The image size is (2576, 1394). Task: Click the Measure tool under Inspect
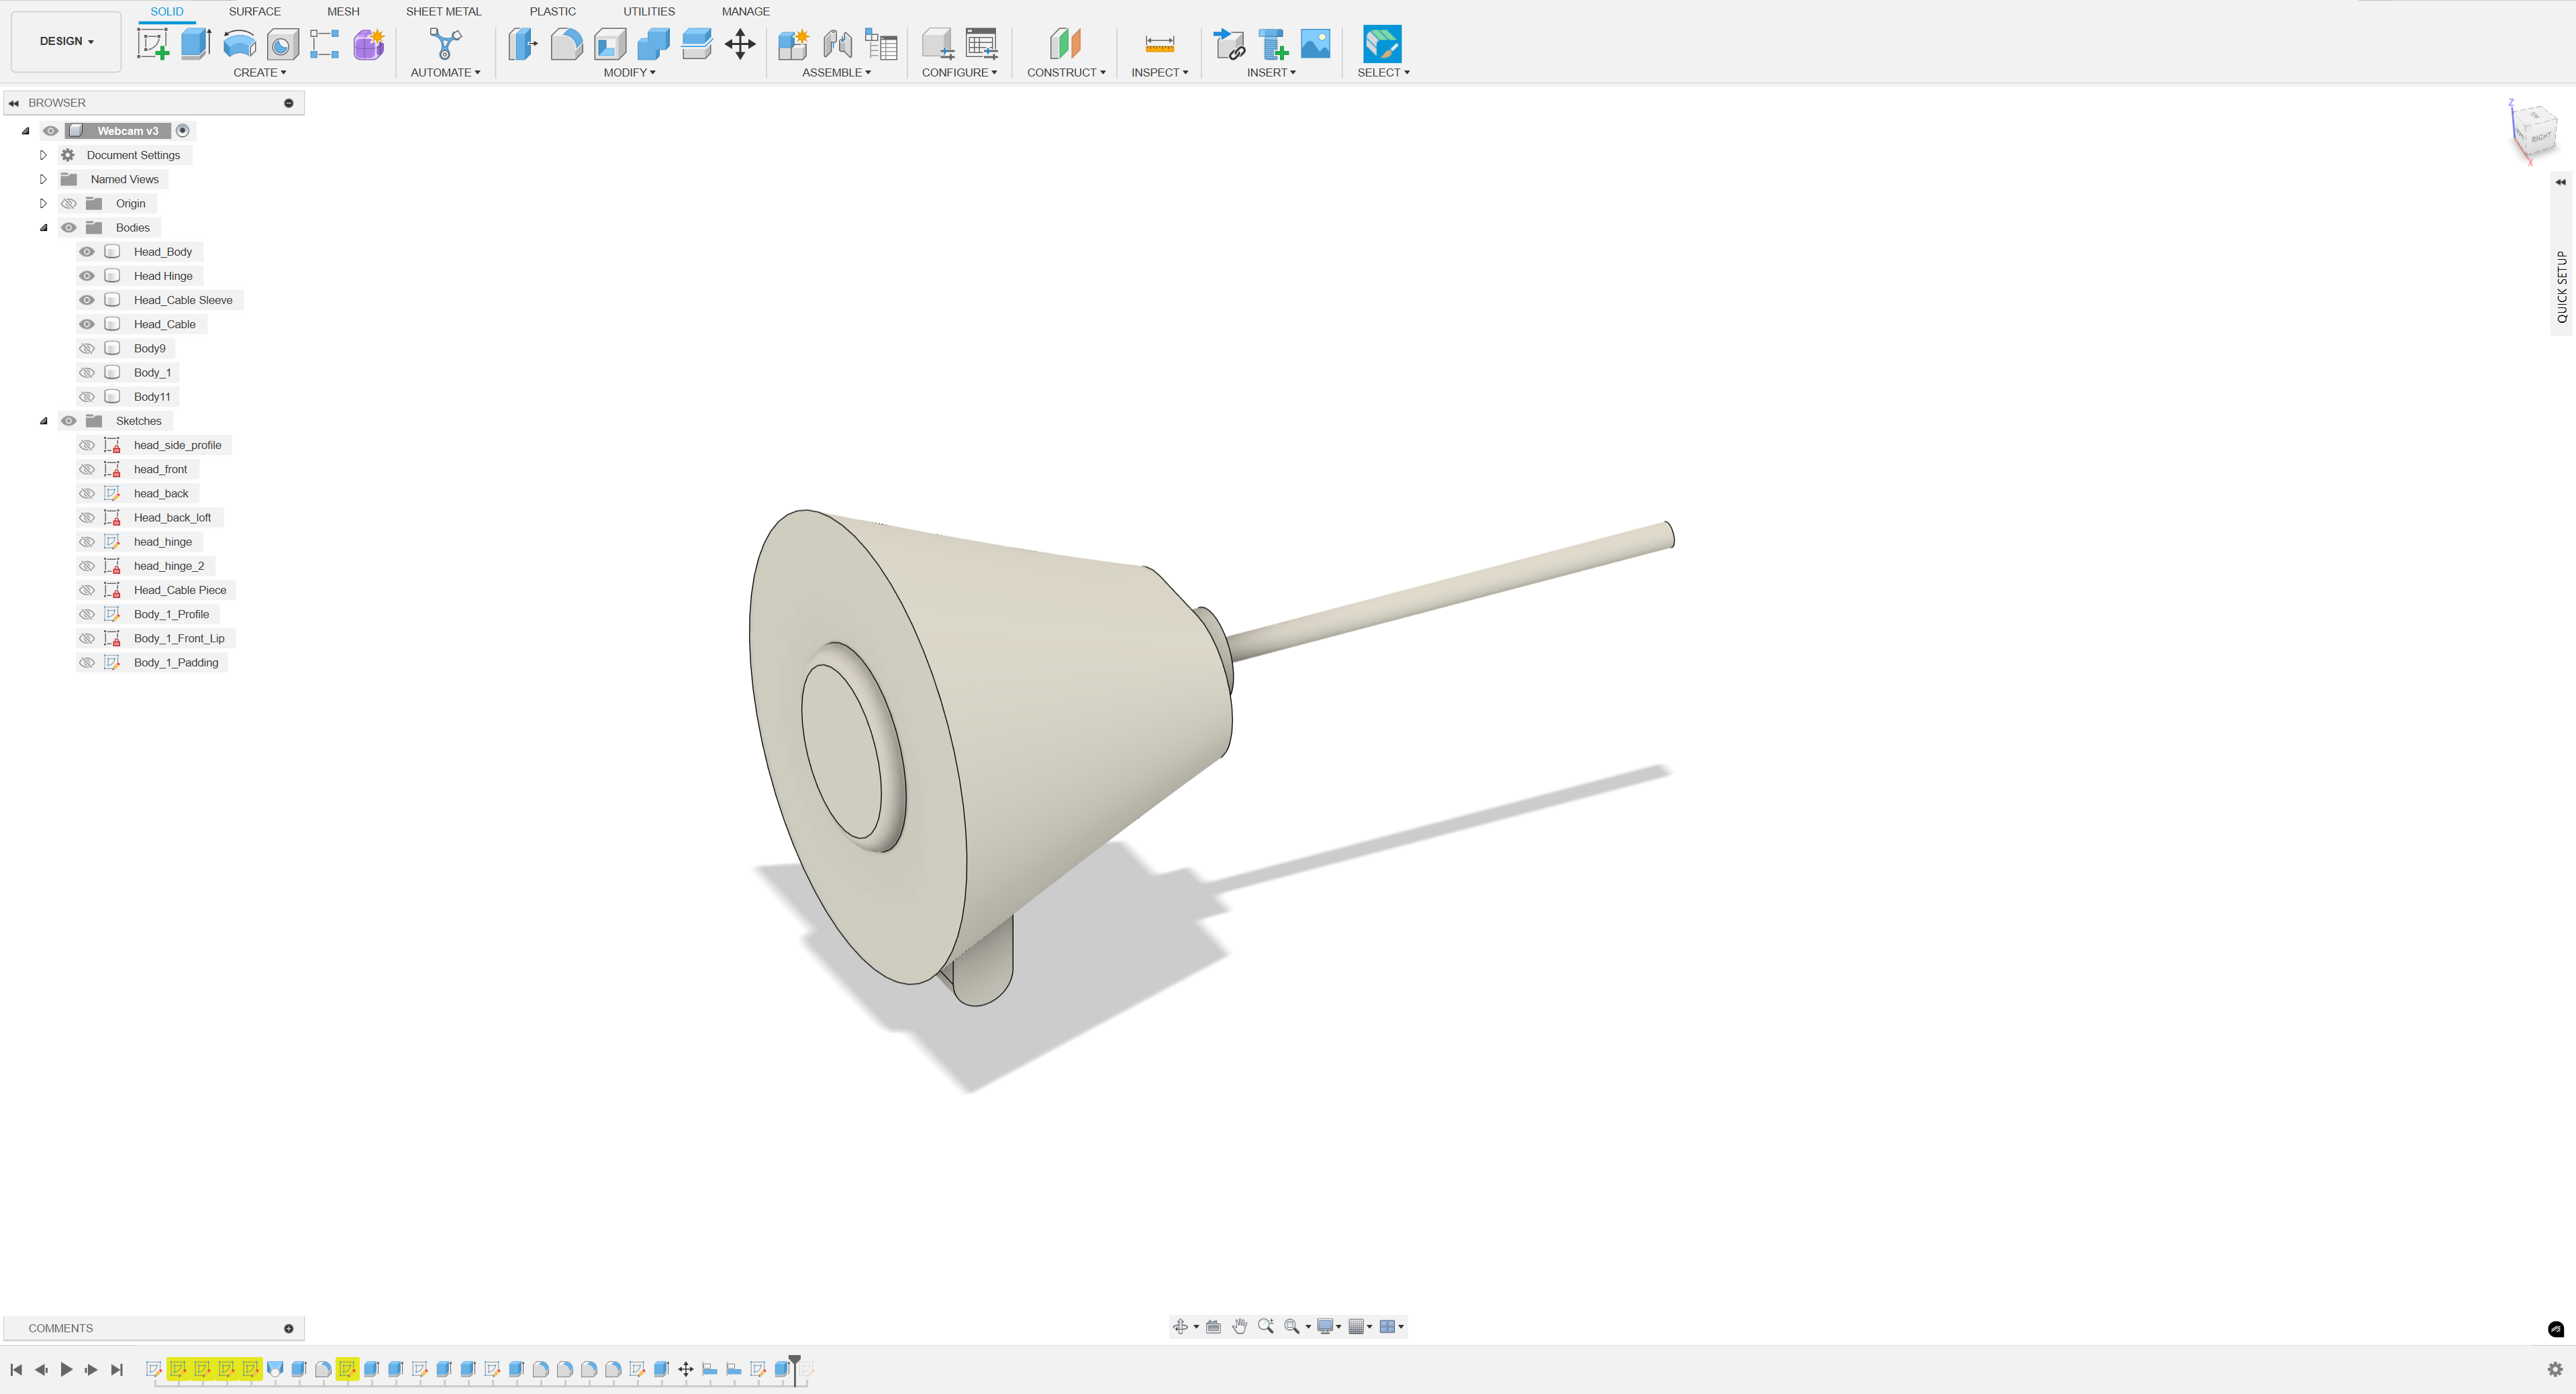click(1159, 44)
